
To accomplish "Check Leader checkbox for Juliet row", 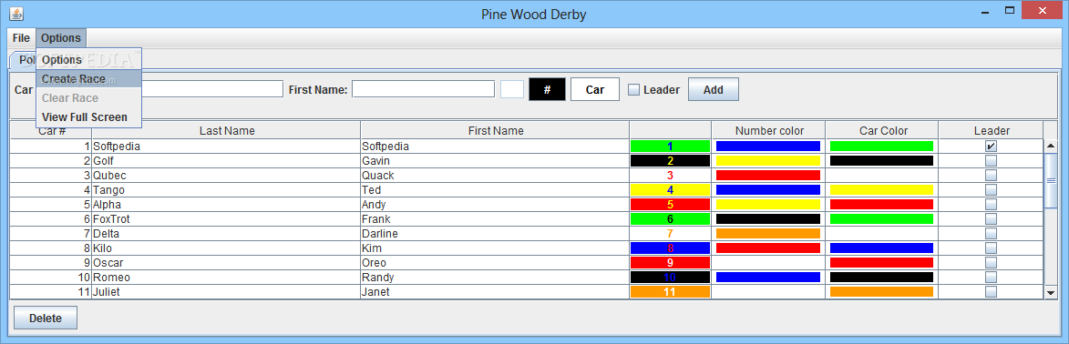I will coord(991,291).
